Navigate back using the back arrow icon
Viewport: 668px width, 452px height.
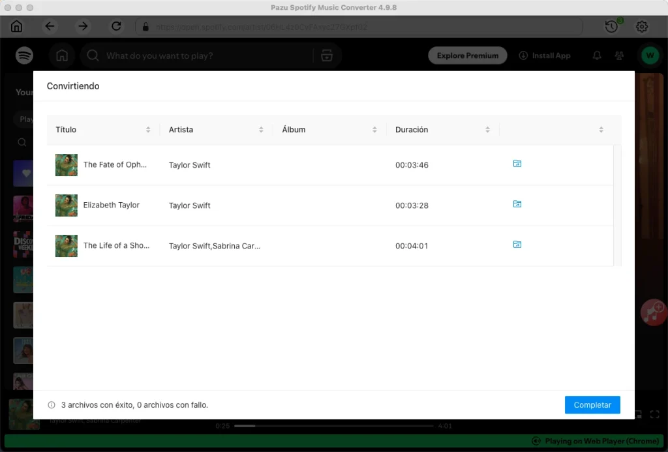50,26
